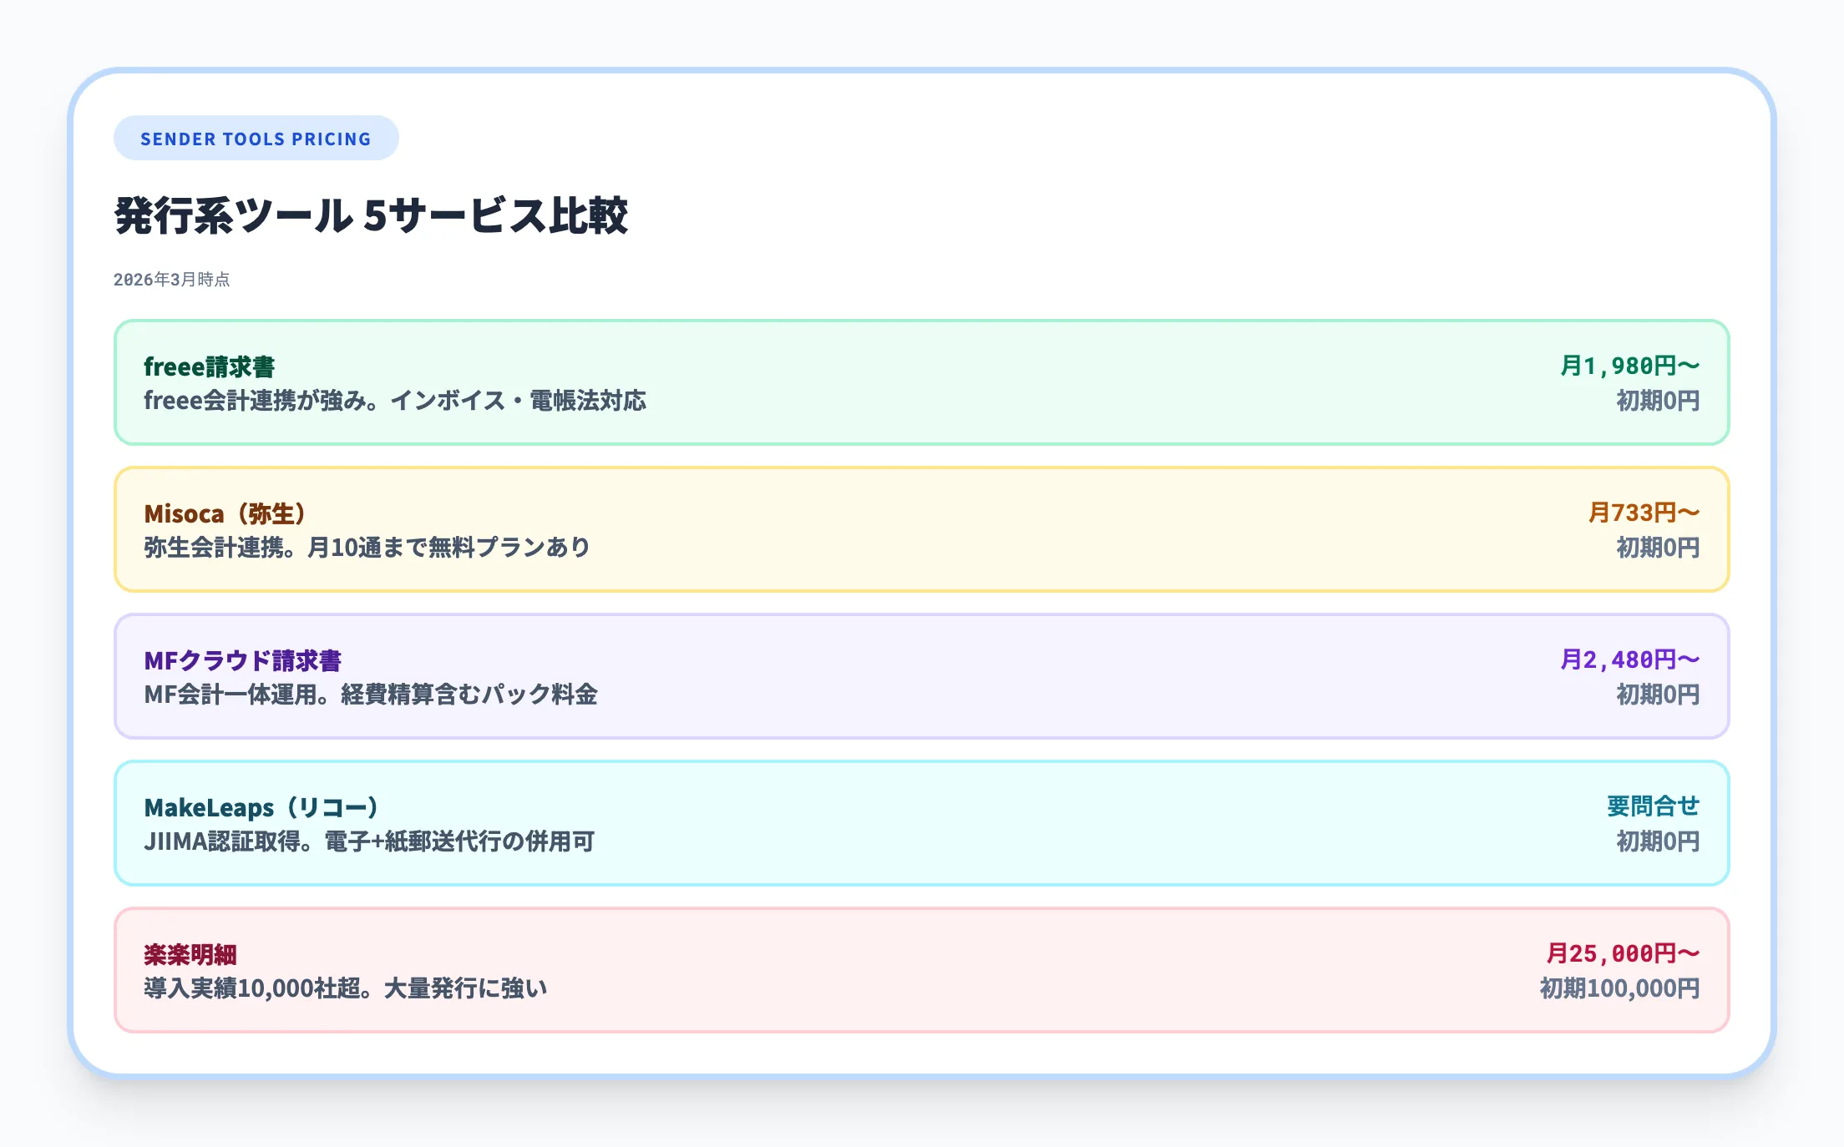Click the 楽楽明細 service title

tap(190, 953)
